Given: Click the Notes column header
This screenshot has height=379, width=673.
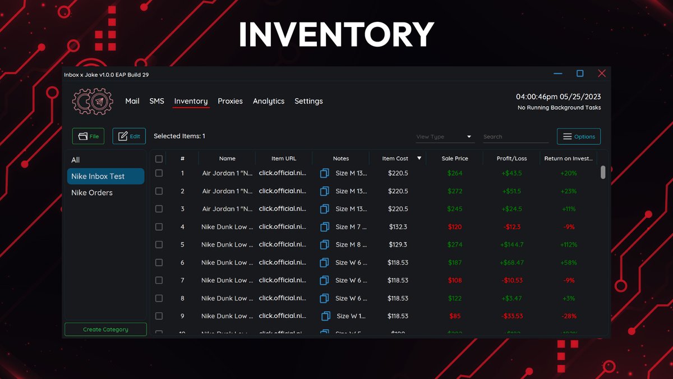Looking at the screenshot, I should pyautogui.click(x=341, y=158).
